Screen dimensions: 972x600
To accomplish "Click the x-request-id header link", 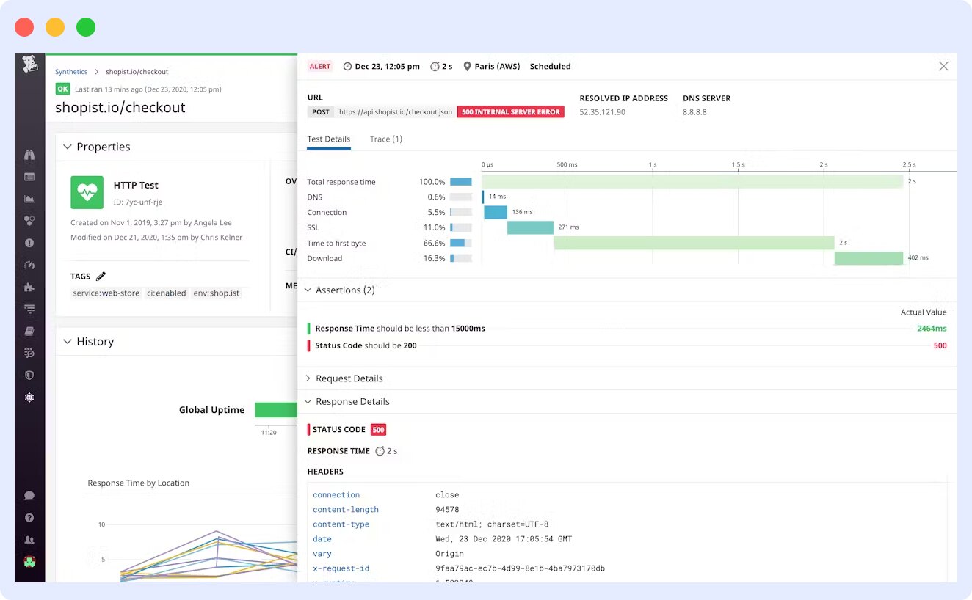I will pos(341,568).
